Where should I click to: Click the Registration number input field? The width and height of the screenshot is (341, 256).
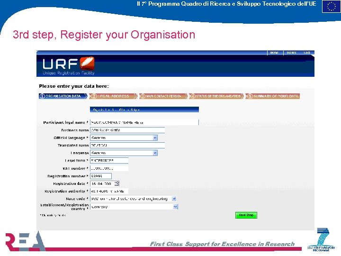tap(101, 176)
